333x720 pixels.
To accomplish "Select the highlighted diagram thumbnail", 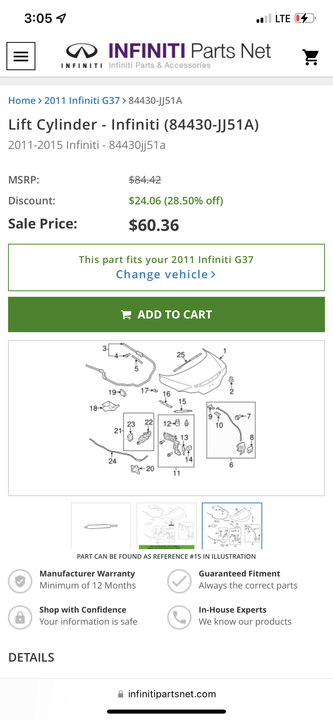I will (166, 526).
